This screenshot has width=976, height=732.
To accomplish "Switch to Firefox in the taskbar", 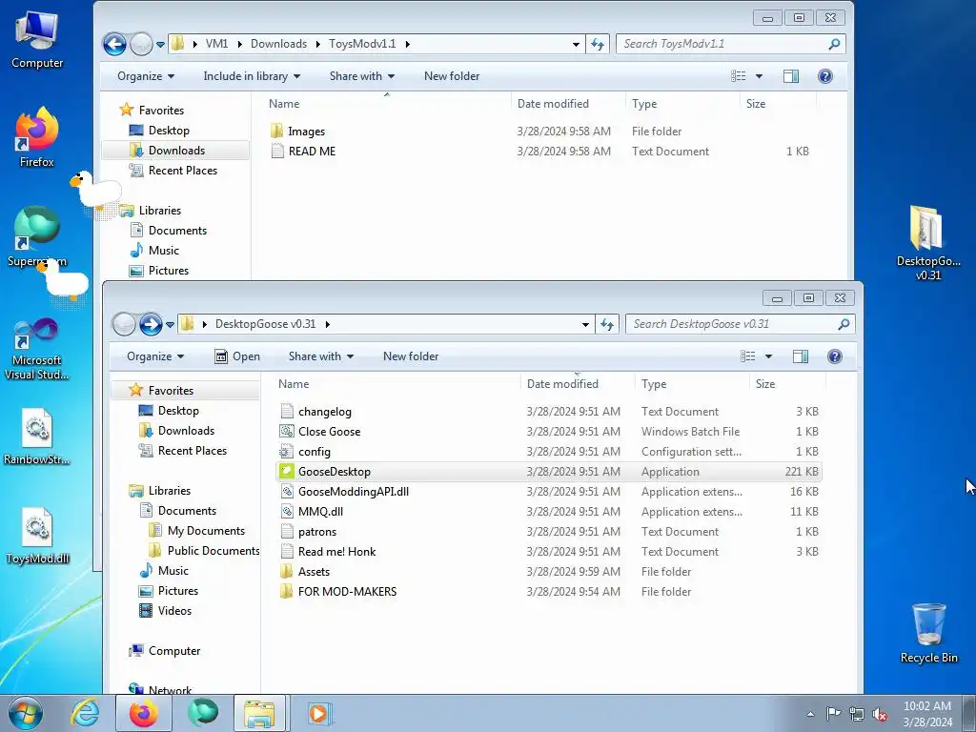I will pos(143,713).
